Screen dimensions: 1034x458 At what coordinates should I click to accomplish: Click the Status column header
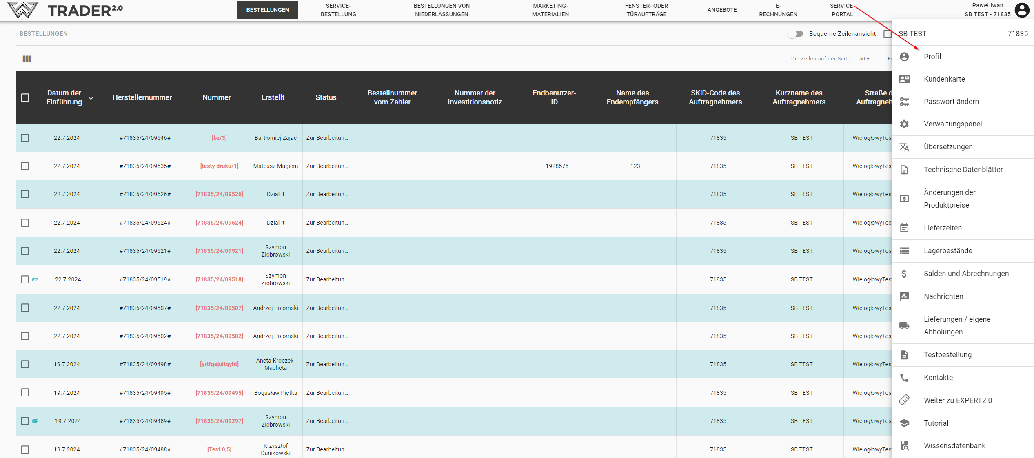(326, 97)
